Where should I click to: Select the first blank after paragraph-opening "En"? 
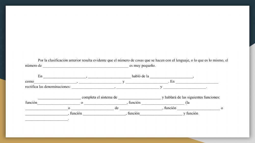[x=65, y=76]
